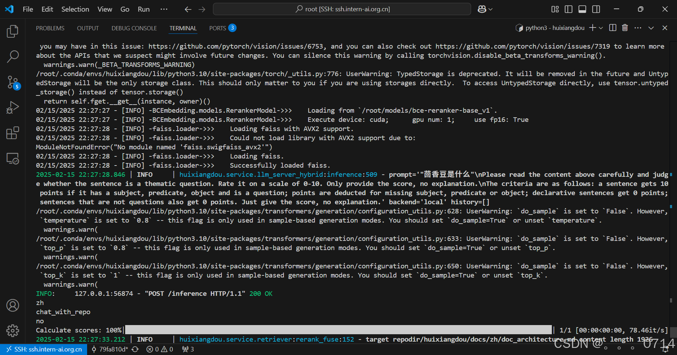The height and width of the screenshot is (355, 677).
Task: Click the VS Code logo icon
Action: 10,9
